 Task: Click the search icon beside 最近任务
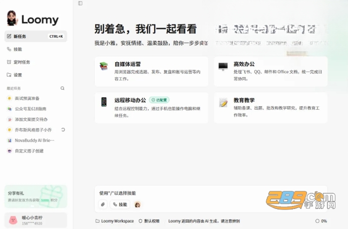[x=63, y=88]
